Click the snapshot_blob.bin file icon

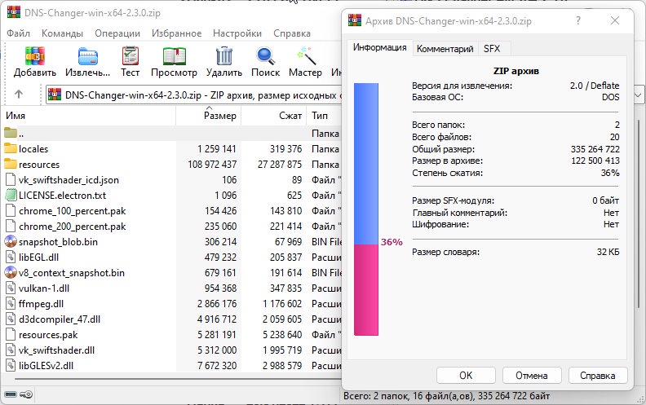(11, 241)
